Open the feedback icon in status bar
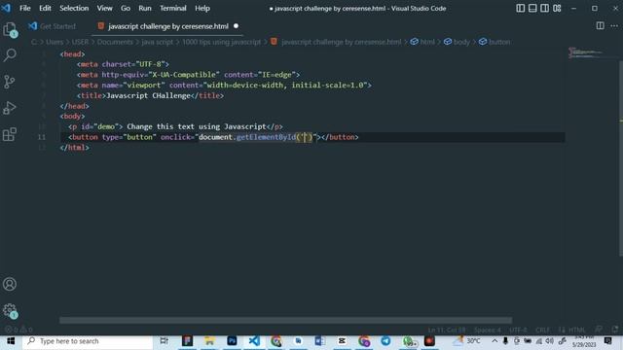 point(599,330)
